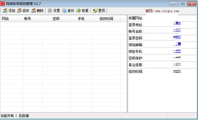Click the red app logo in title bar
198x120 pixels.
pos(3,4)
